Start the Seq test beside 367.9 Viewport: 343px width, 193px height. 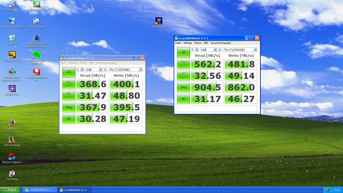coord(69,107)
